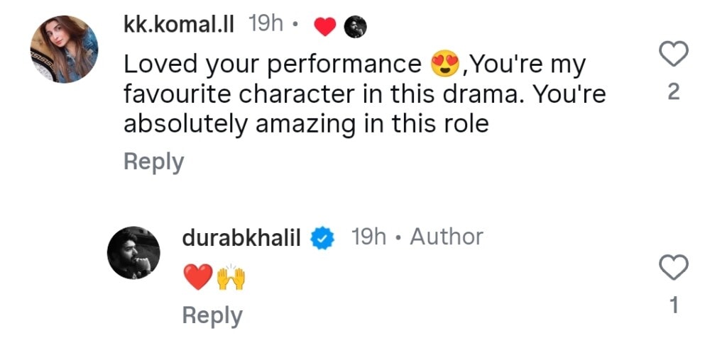Click the heart-eyes emoji in the comment
The width and height of the screenshot is (727, 350).
[x=446, y=66]
